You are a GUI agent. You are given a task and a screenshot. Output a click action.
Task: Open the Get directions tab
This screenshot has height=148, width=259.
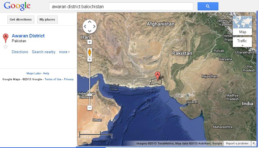pos(21,19)
